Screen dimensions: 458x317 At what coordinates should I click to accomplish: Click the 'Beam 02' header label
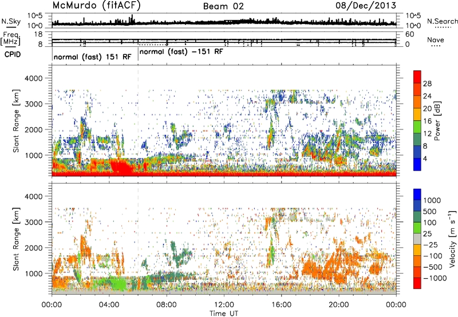tap(223, 6)
